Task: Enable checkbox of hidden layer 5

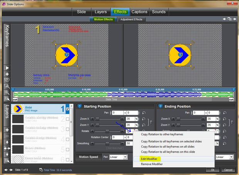Action: click(67, 150)
